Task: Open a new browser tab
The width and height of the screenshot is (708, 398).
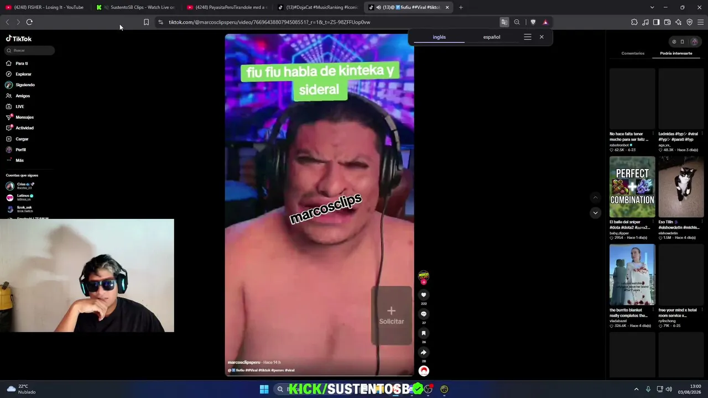Action: click(x=461, y=7)
